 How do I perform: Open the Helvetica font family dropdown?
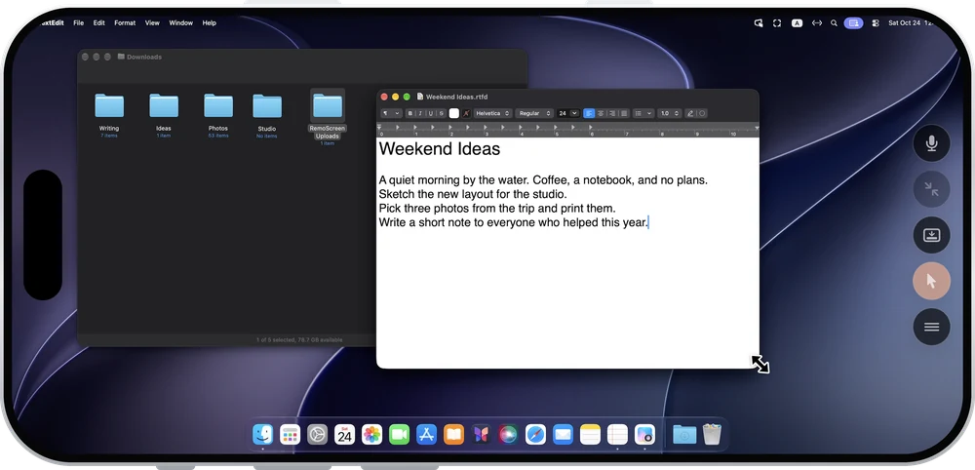pyautogui.click(x=492, y=113)
